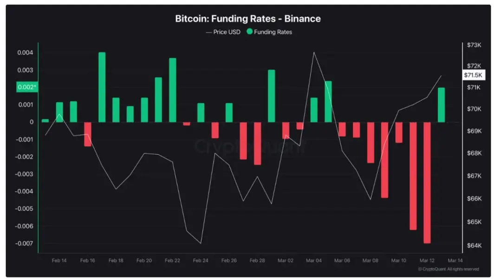Viewport: 494px width, 279px height.
Task: Click the price line peak near Mar 04
Action: [x=314, y=52]
